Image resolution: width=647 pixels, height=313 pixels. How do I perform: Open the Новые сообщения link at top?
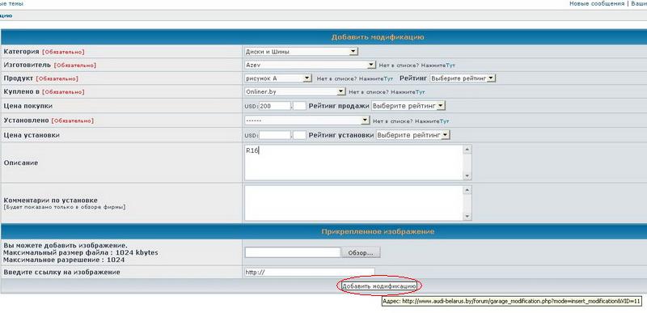click(x=597, y=3)
